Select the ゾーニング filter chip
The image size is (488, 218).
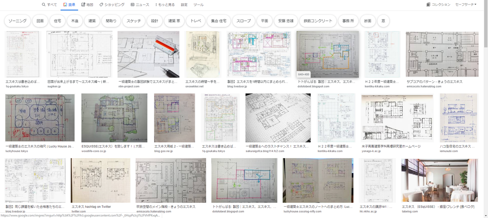tap(17, 21)
